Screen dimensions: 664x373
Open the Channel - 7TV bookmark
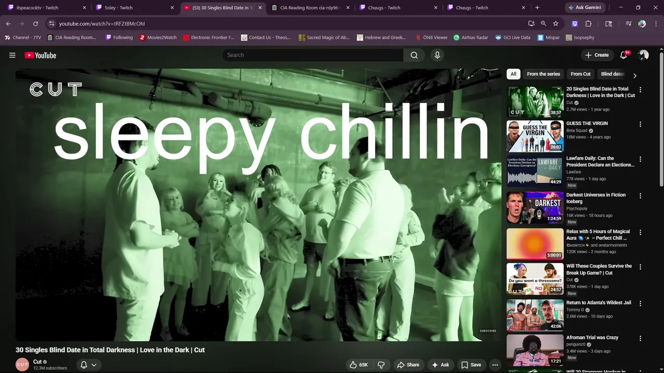pyautogui.click(x=23, y=37)
